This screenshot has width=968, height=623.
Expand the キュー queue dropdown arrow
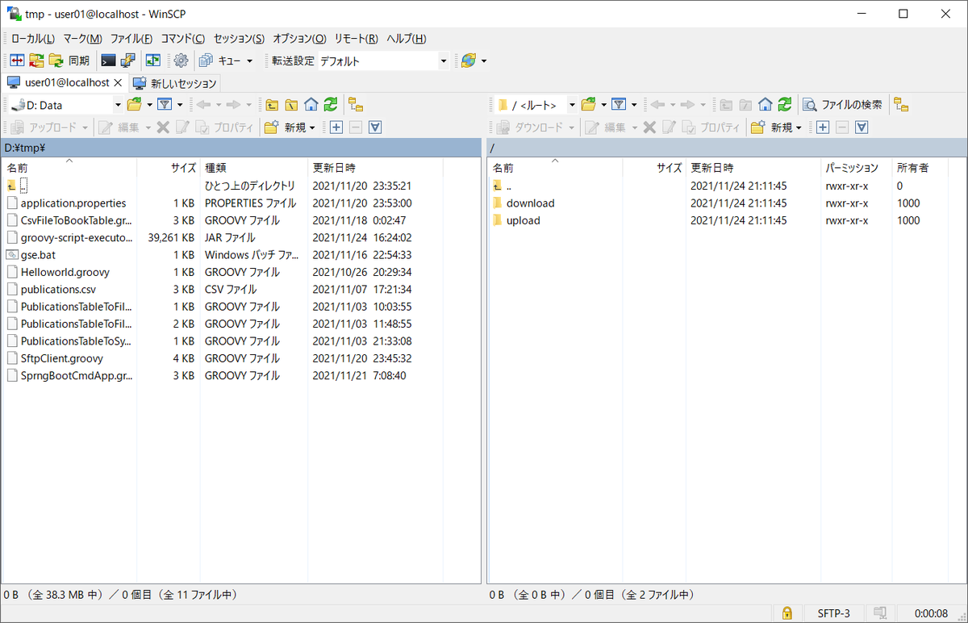249,61
